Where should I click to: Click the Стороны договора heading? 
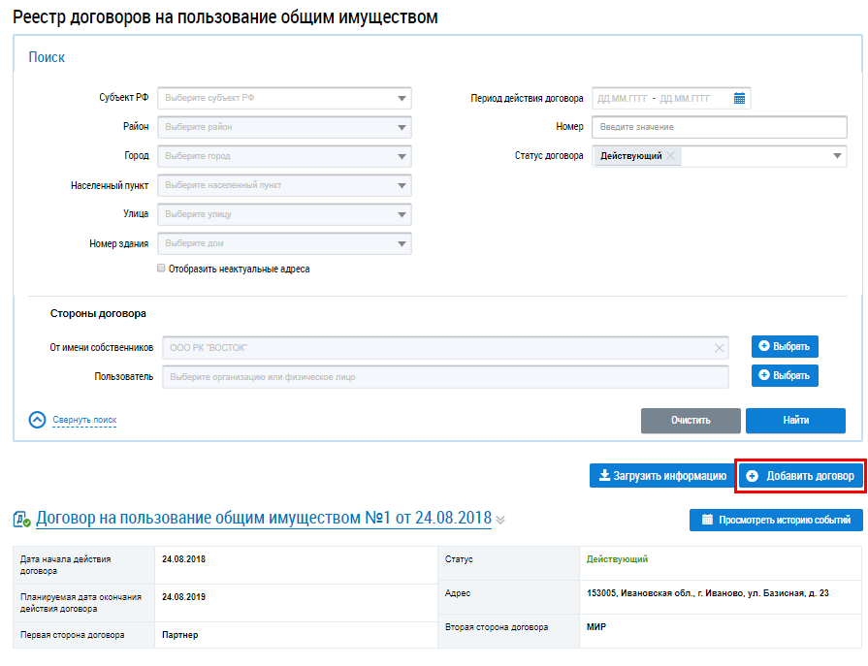pos(98,314)
